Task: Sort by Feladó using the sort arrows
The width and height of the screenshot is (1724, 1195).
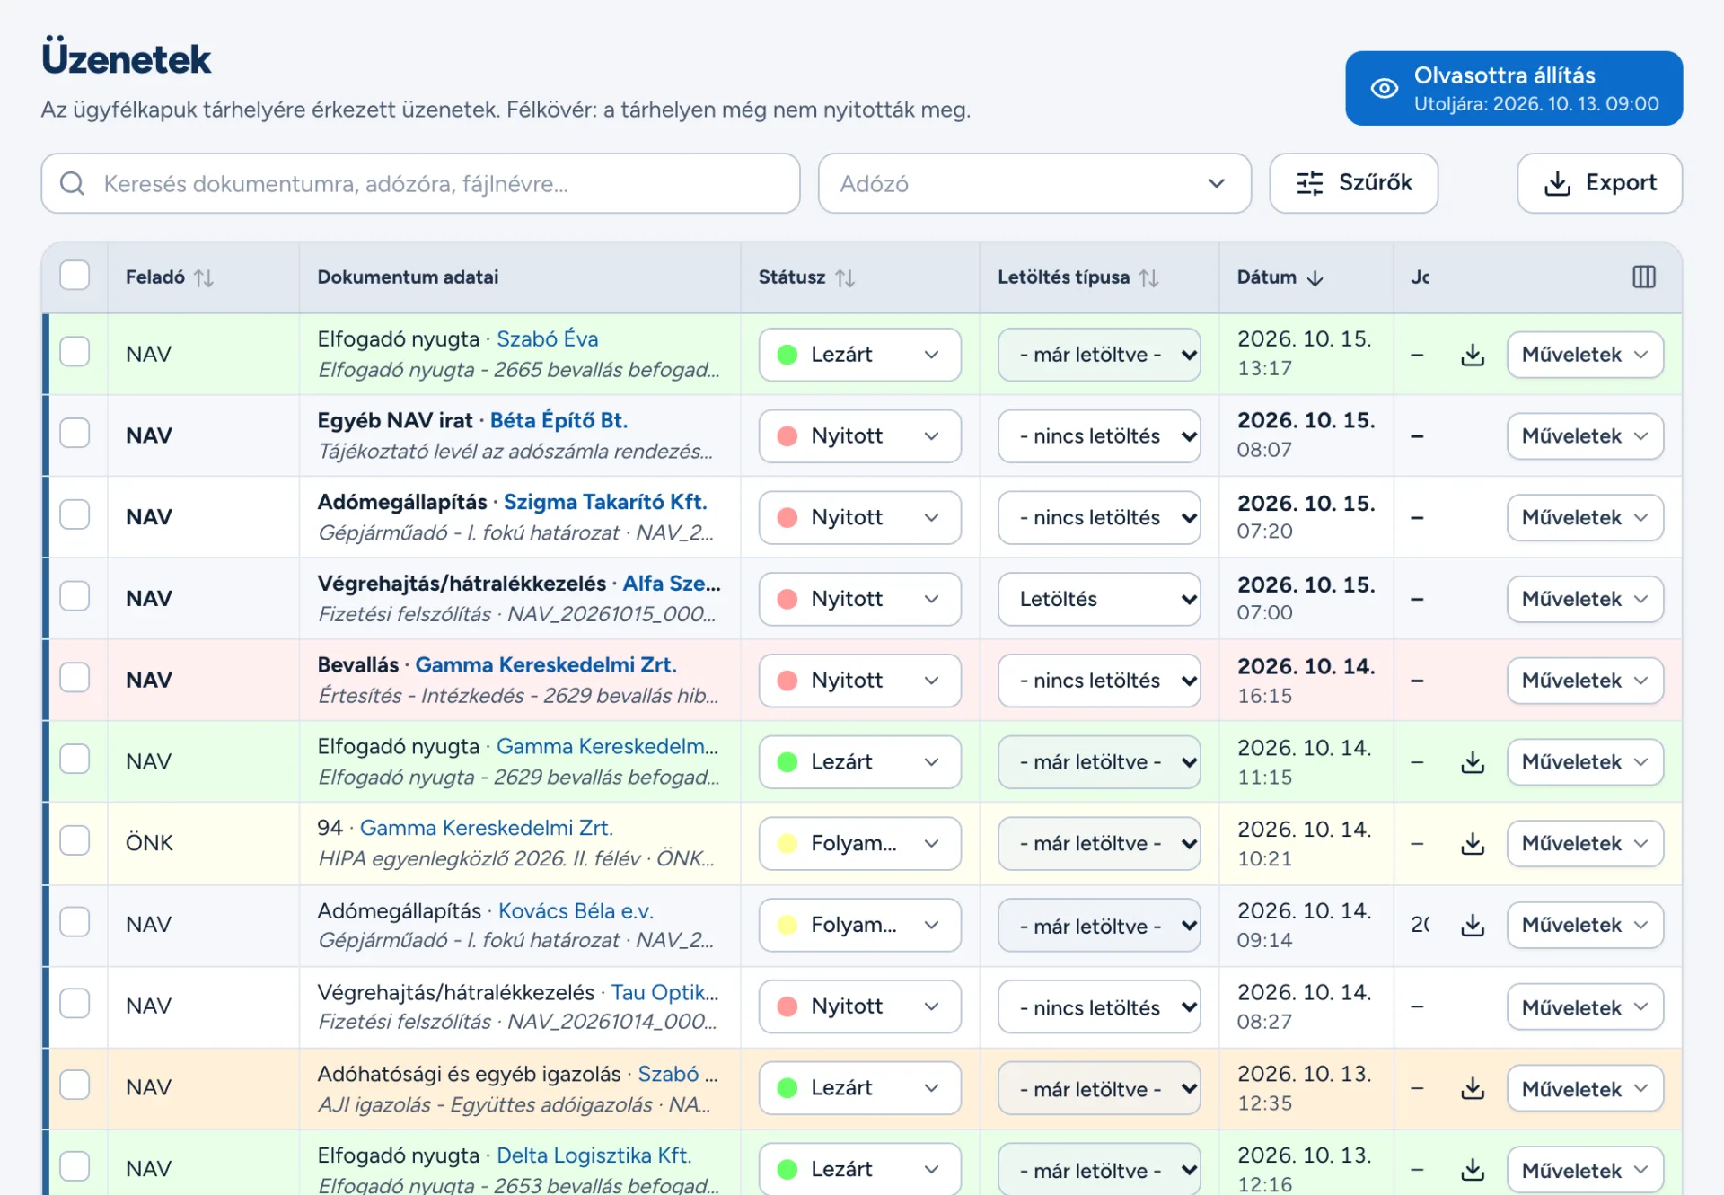Action: coord(204,277)
